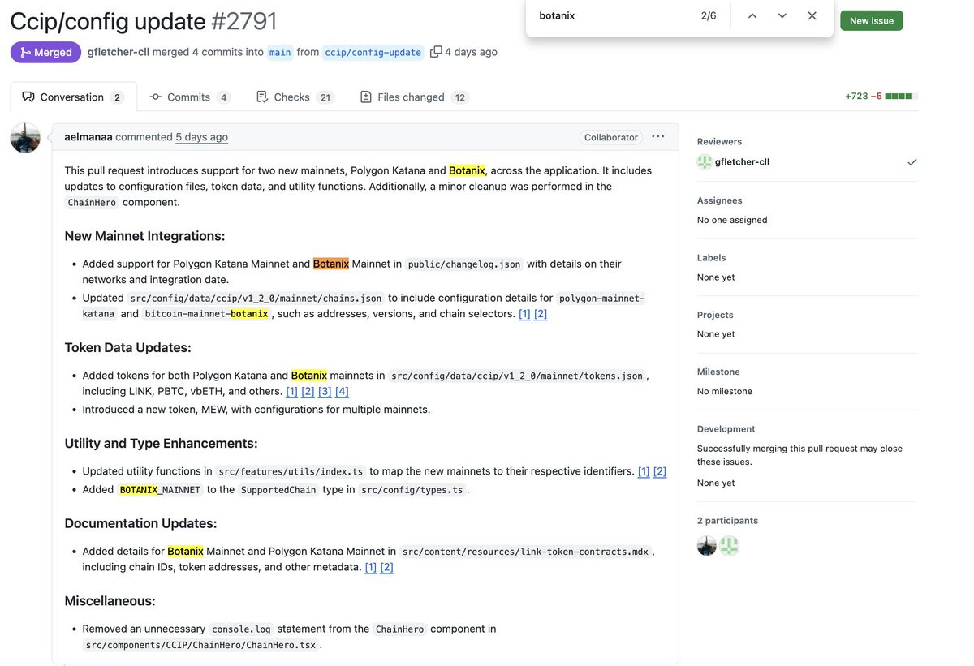The height and width of the screenshot is (666, 974).
Task: Click the green approved checkmark for reviewer
Action: point(912,161)
